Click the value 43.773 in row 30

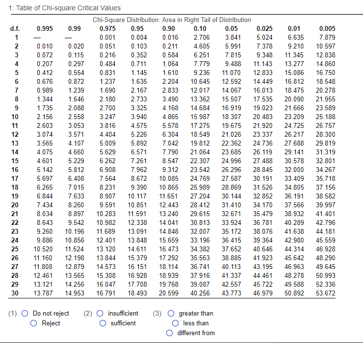[231, 294]
